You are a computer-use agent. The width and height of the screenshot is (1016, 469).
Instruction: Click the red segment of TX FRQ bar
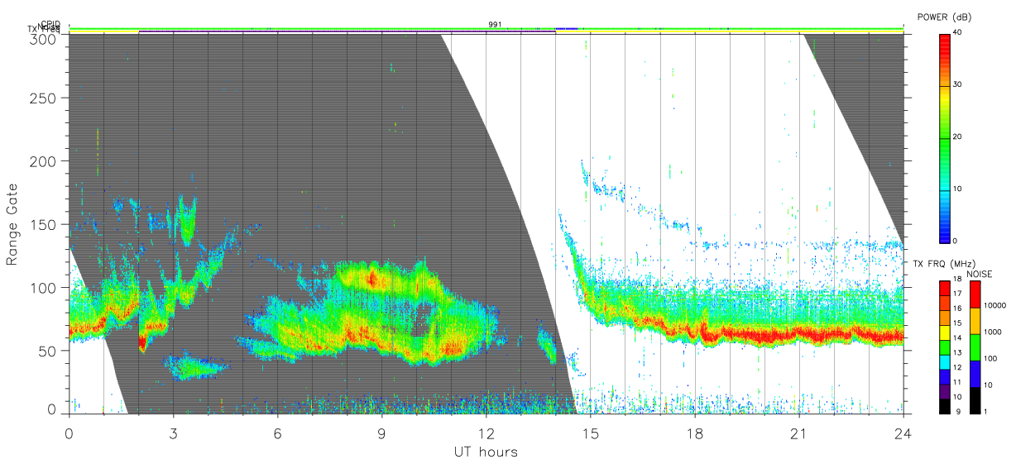945,288
